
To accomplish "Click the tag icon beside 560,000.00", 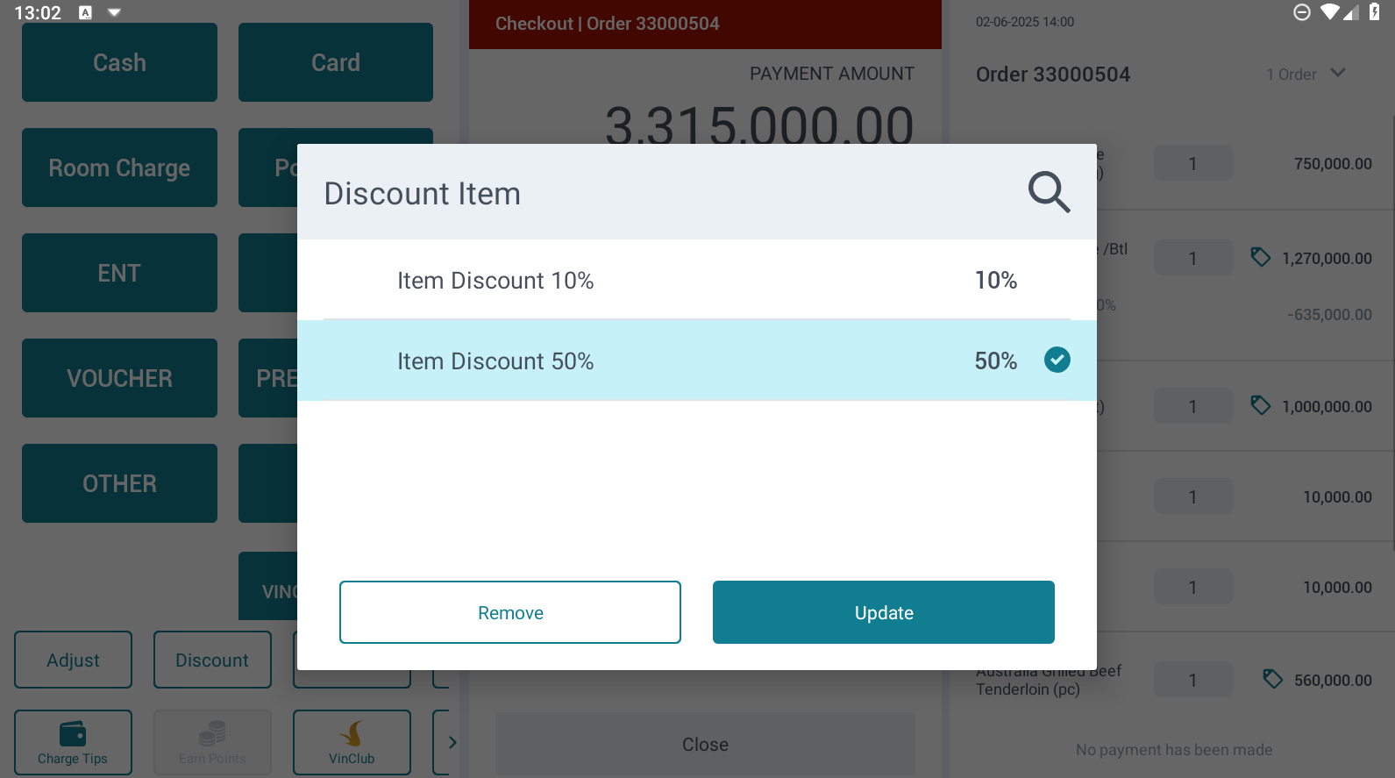I will click(x=1272, y=679).
